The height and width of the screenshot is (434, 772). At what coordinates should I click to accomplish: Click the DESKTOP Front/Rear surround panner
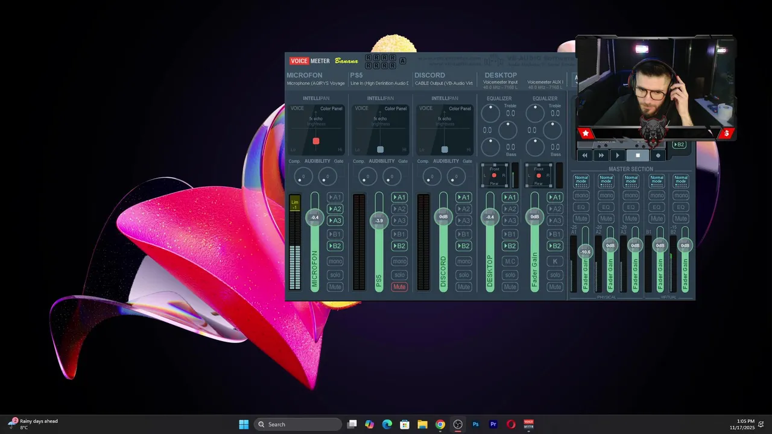point(494,175)
